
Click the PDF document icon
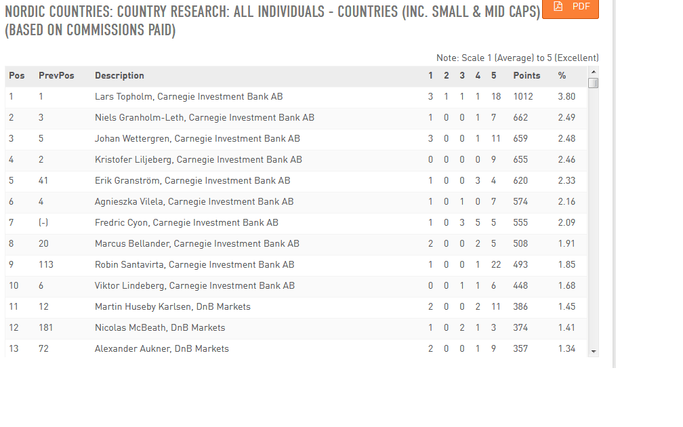click(558, 6)
